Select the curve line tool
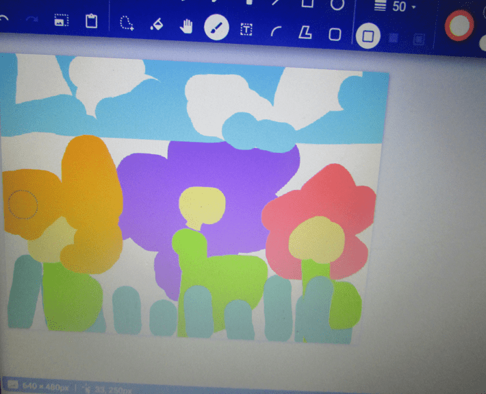This screenshot has width=486, height=394. (x=276, y=31)
